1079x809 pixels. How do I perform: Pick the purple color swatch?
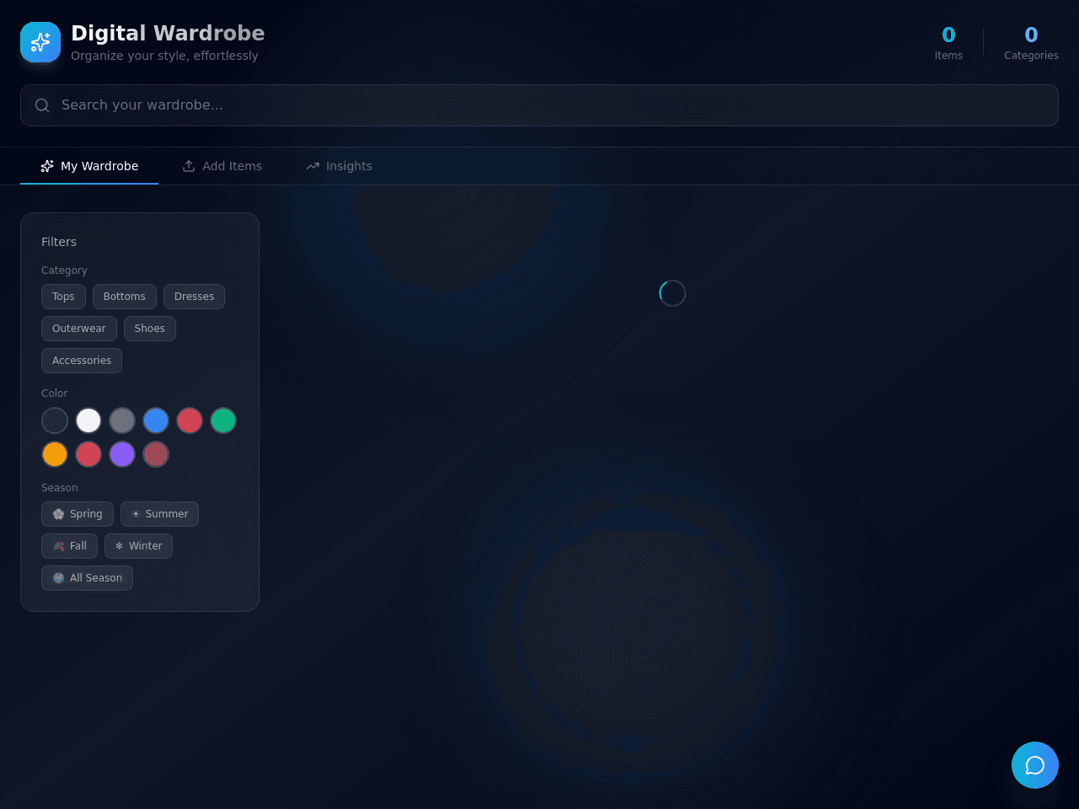coord(122,454)
